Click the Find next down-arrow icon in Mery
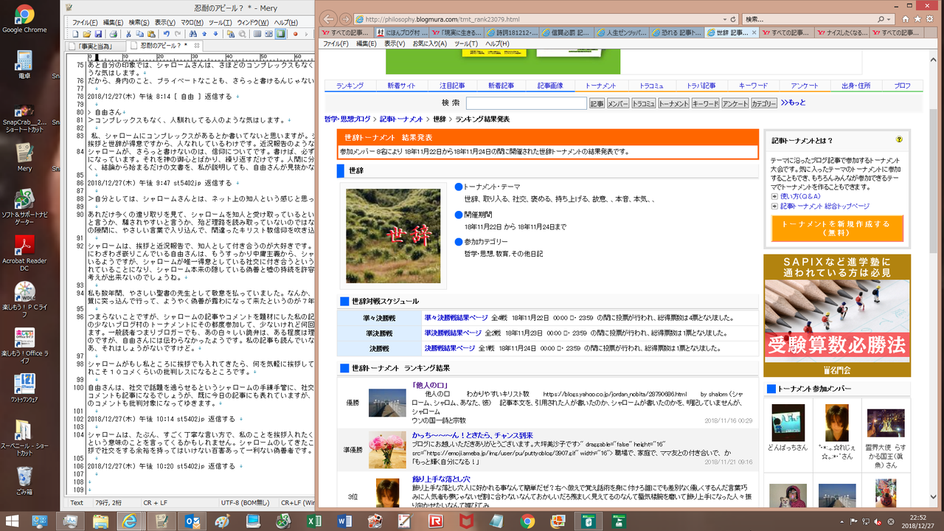 215,34
